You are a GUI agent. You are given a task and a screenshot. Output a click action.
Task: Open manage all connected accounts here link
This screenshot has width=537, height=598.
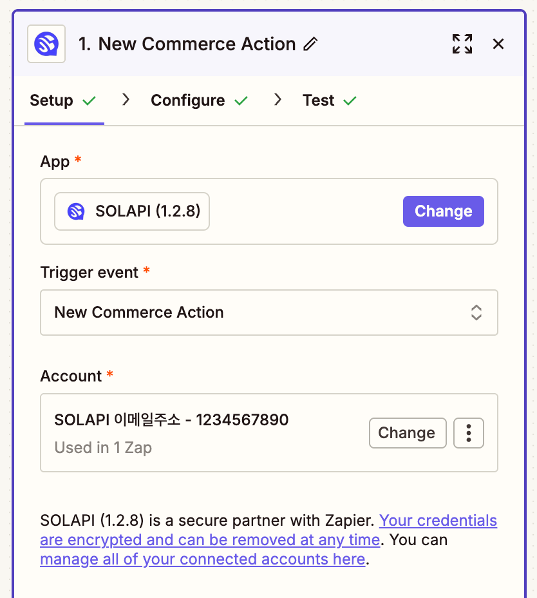[x=203, y=559]
